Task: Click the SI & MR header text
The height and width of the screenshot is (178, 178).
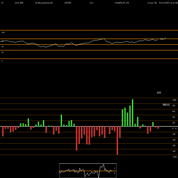Action: tap(19, 3)
